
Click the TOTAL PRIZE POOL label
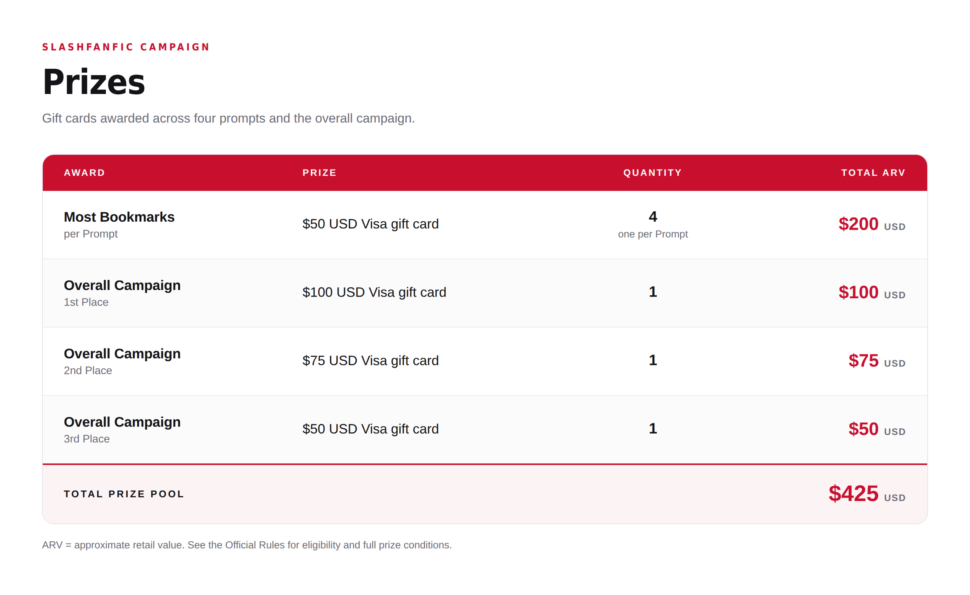124,494
